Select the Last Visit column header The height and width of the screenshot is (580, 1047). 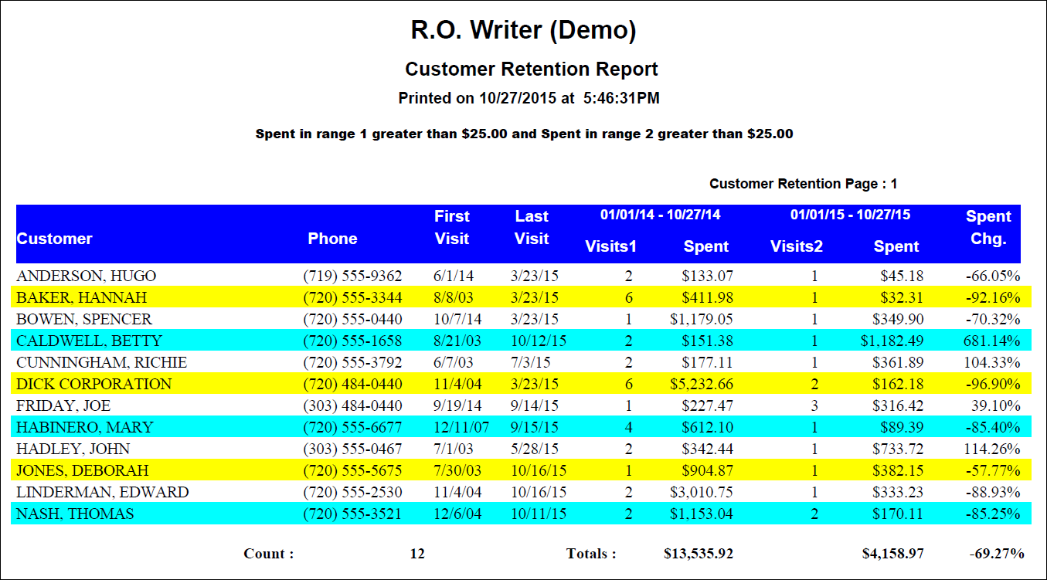(532, 228)
